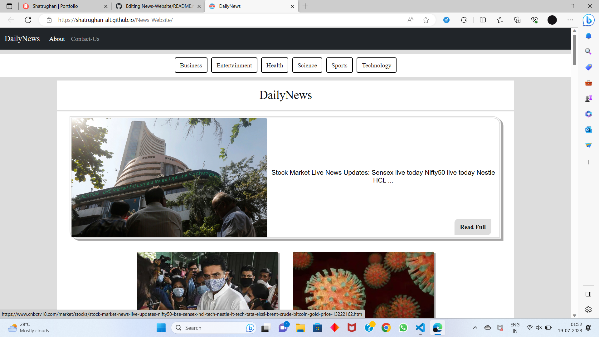This screenshot has width=599, height=337.
Task: Launch Visual Studio Code from the taskbar
Action: click(420, 328)
